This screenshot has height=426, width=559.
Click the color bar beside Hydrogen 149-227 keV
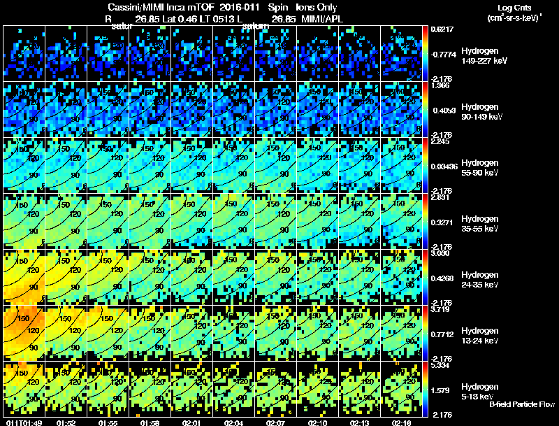[x=425, y=53]
